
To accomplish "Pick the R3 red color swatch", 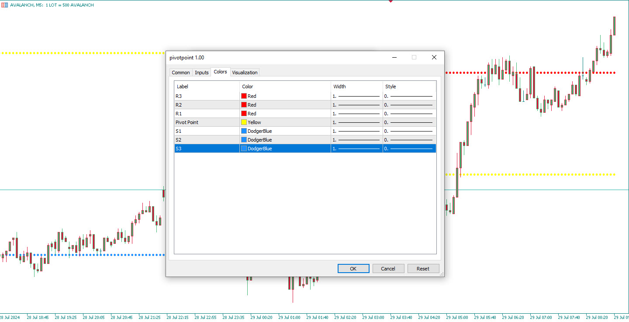I will click(244, 96).
